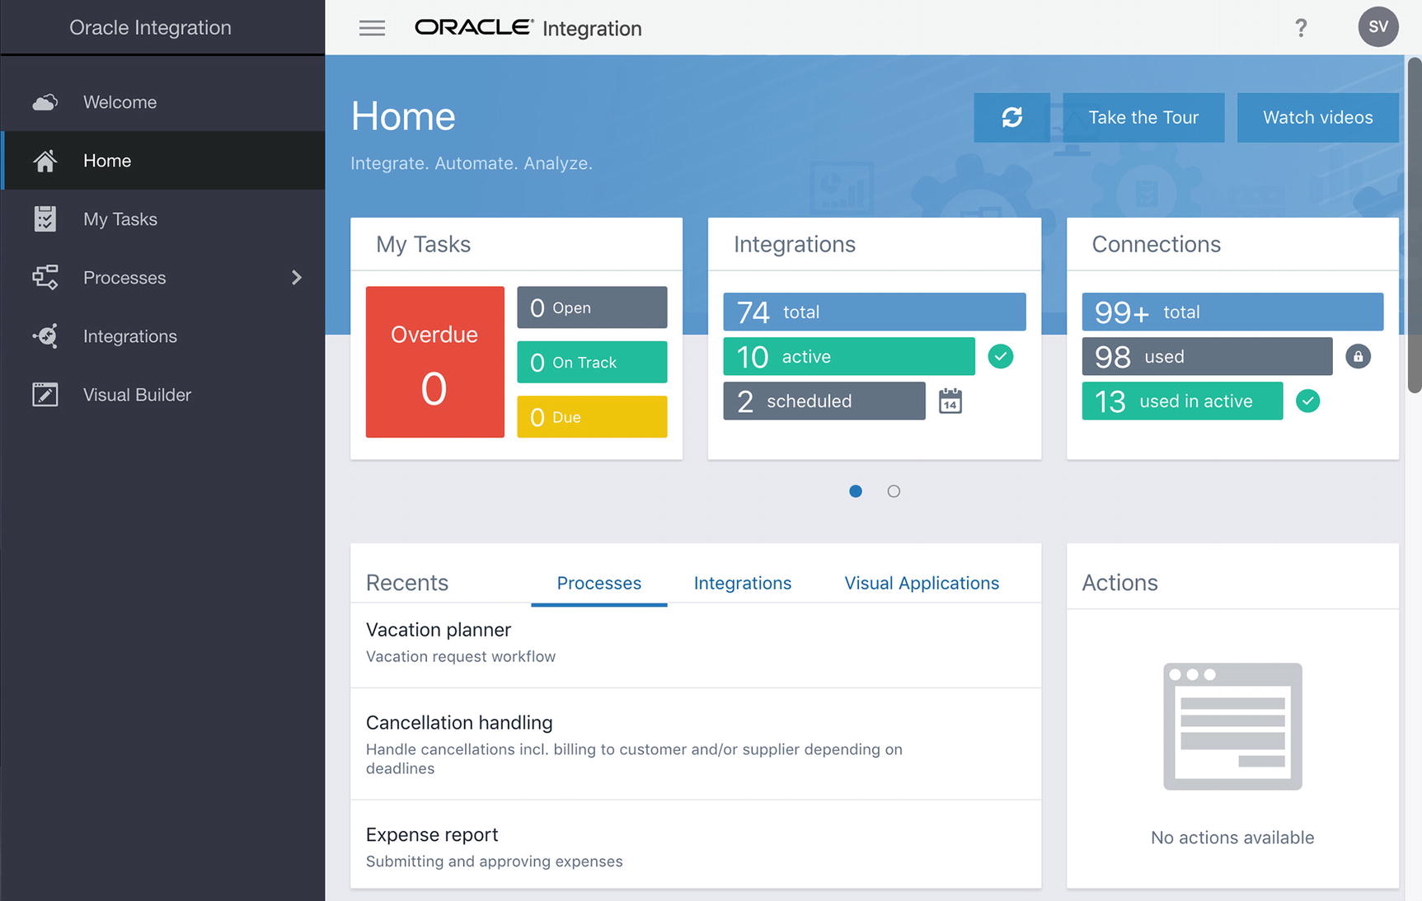Click the Take the Tour button
Screen dimensions: 1422x901
tap(1143, 117)
